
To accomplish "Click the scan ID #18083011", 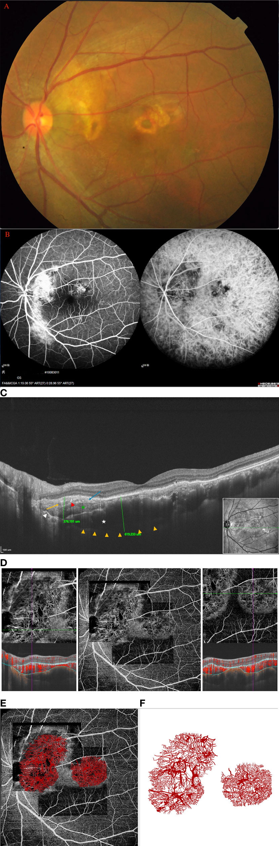I will tap(52, 372).
